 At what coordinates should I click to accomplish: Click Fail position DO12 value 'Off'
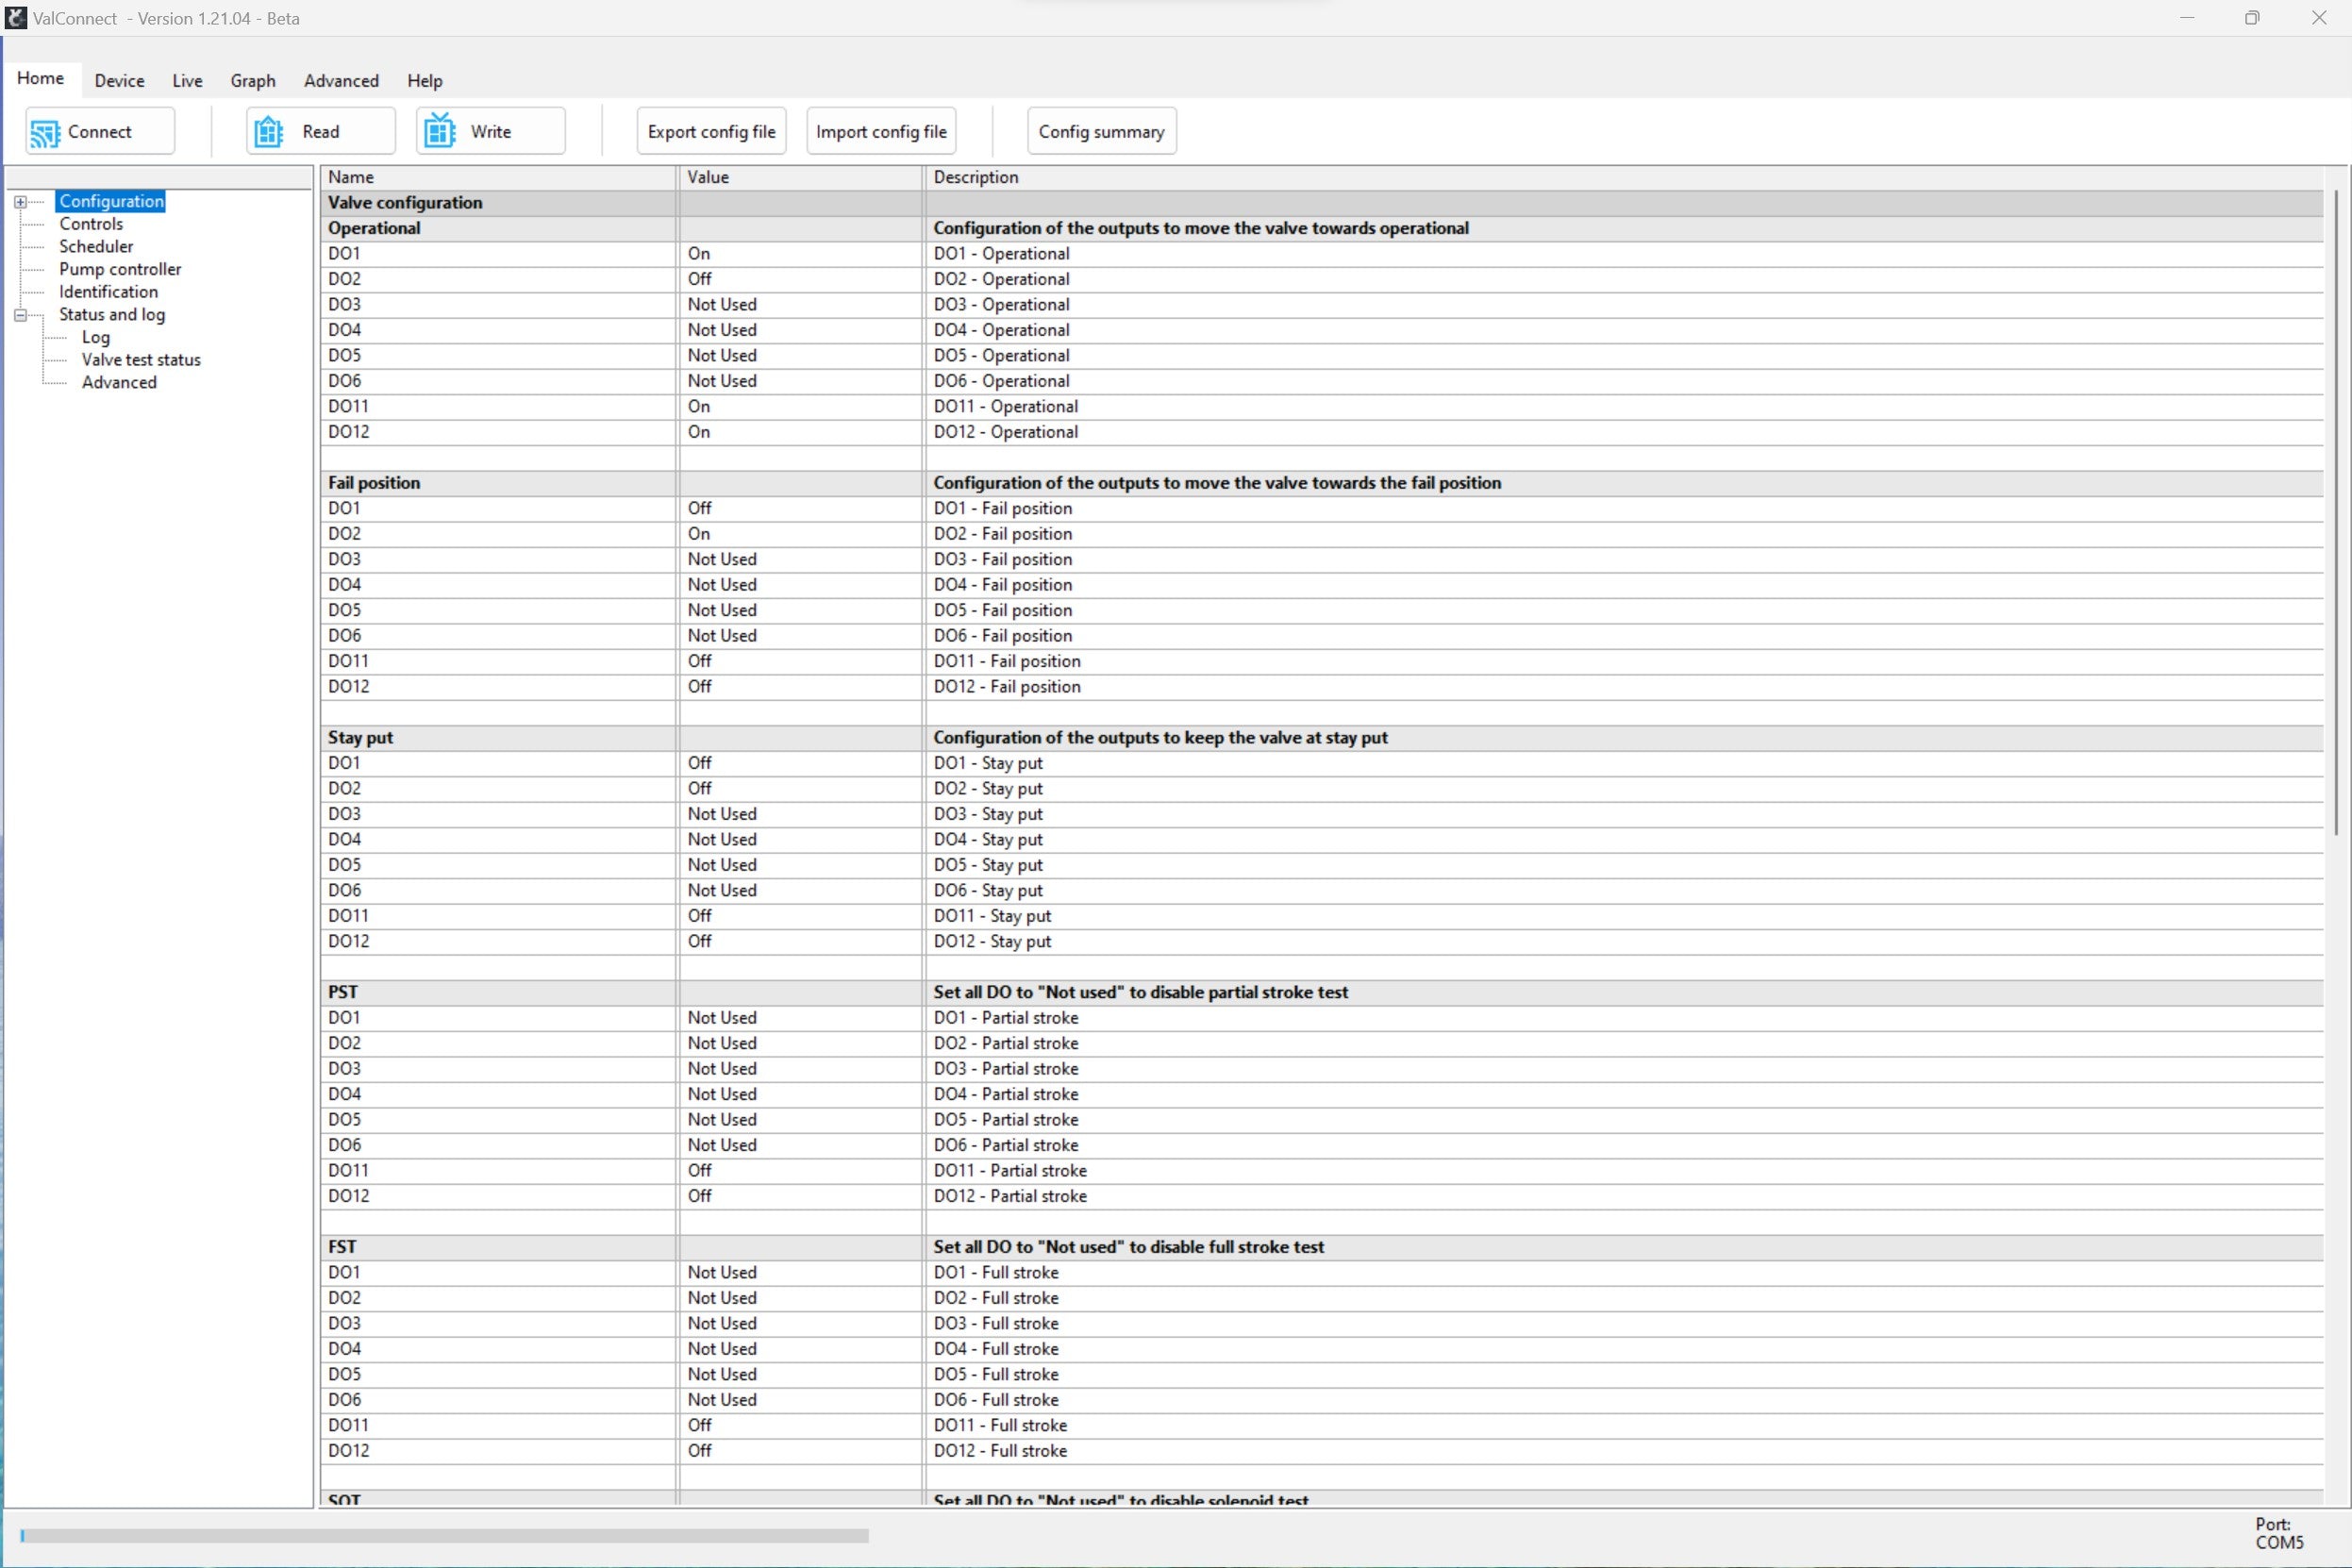(x=699, y=687)
